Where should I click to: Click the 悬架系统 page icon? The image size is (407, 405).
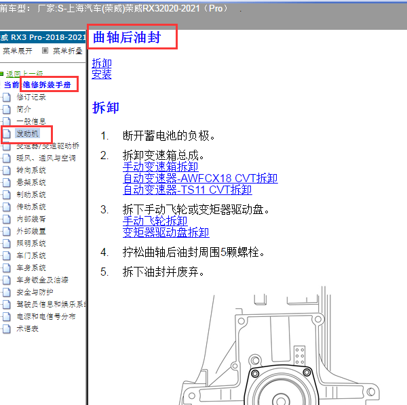coord(7,183)
